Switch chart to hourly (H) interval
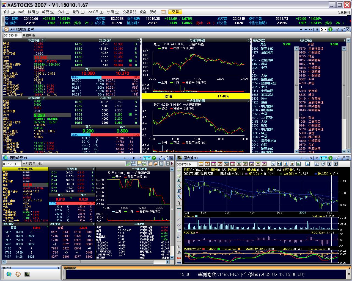 tap(233, 164)
